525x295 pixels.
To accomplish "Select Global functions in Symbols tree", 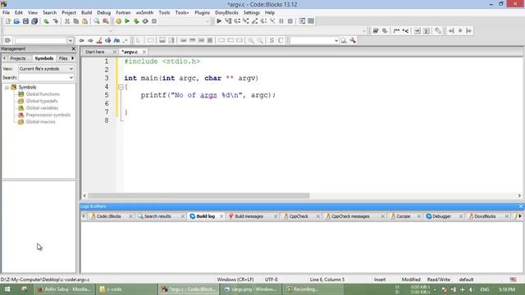I will pos(43,94).
